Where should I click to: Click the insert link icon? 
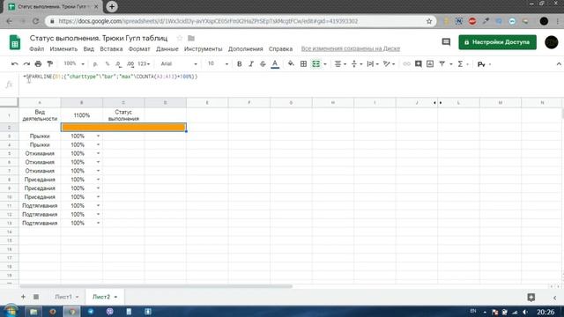406,64
